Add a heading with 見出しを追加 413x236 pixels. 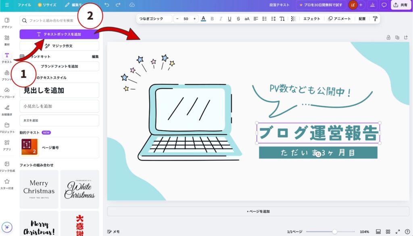(59, 90)
